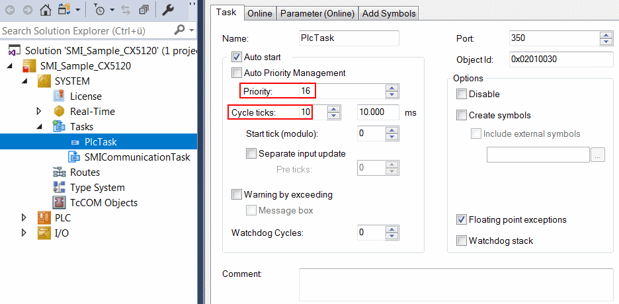
Task: Check the Create symbols option
Action: point(461,116)
